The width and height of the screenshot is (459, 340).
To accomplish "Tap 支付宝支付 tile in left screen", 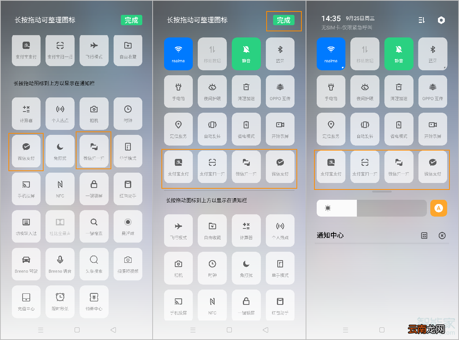I will coord(26,50).
